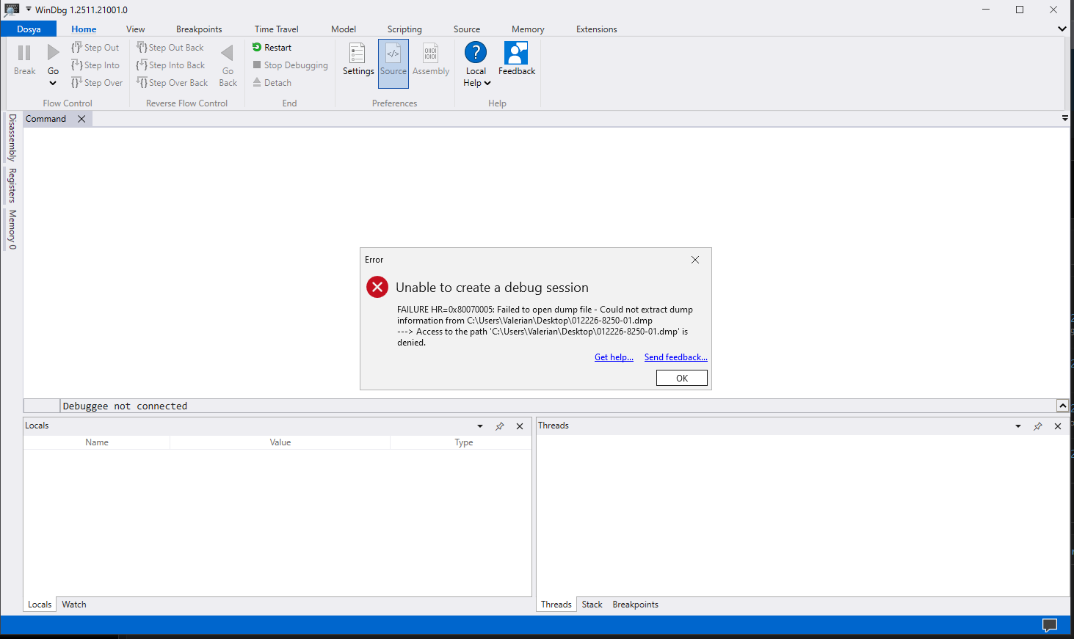The image size is (1074, 639).
Task: Collapse the ribbon with the chevron
Action: click(1062, 29)
